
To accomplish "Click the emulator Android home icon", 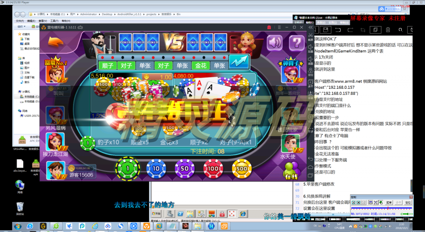I will [310, 167].
